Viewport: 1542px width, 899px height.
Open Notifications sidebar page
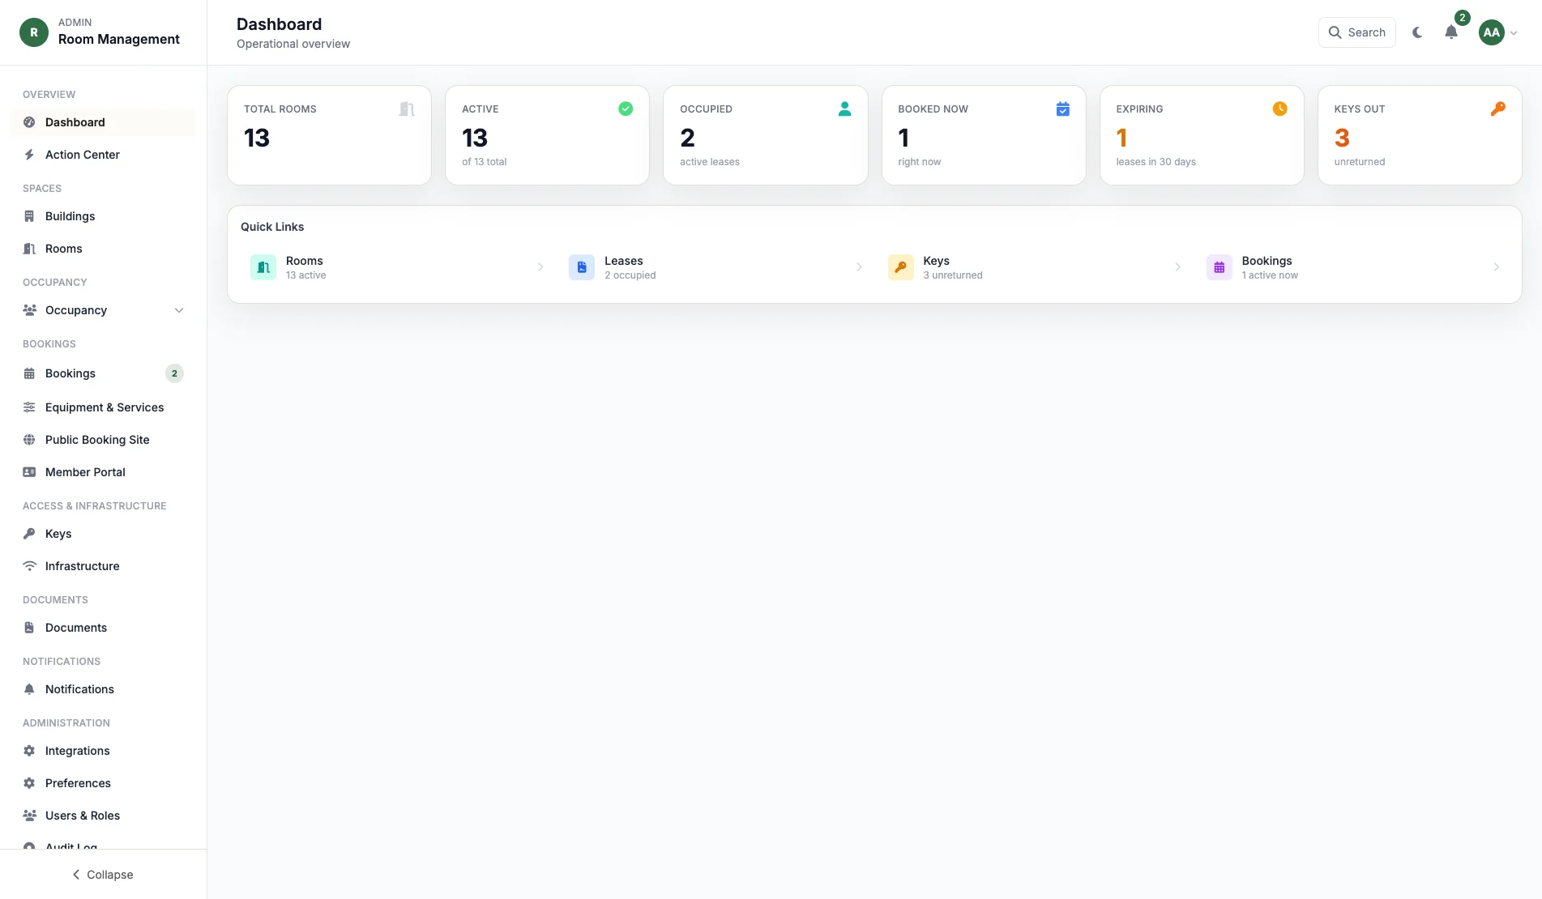104,689
